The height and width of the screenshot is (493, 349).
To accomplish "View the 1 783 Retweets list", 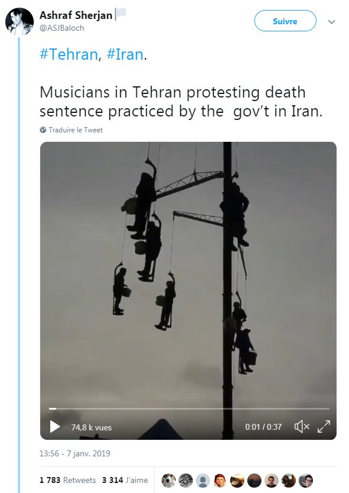I will pyautogui.click(x=67, y=480).
